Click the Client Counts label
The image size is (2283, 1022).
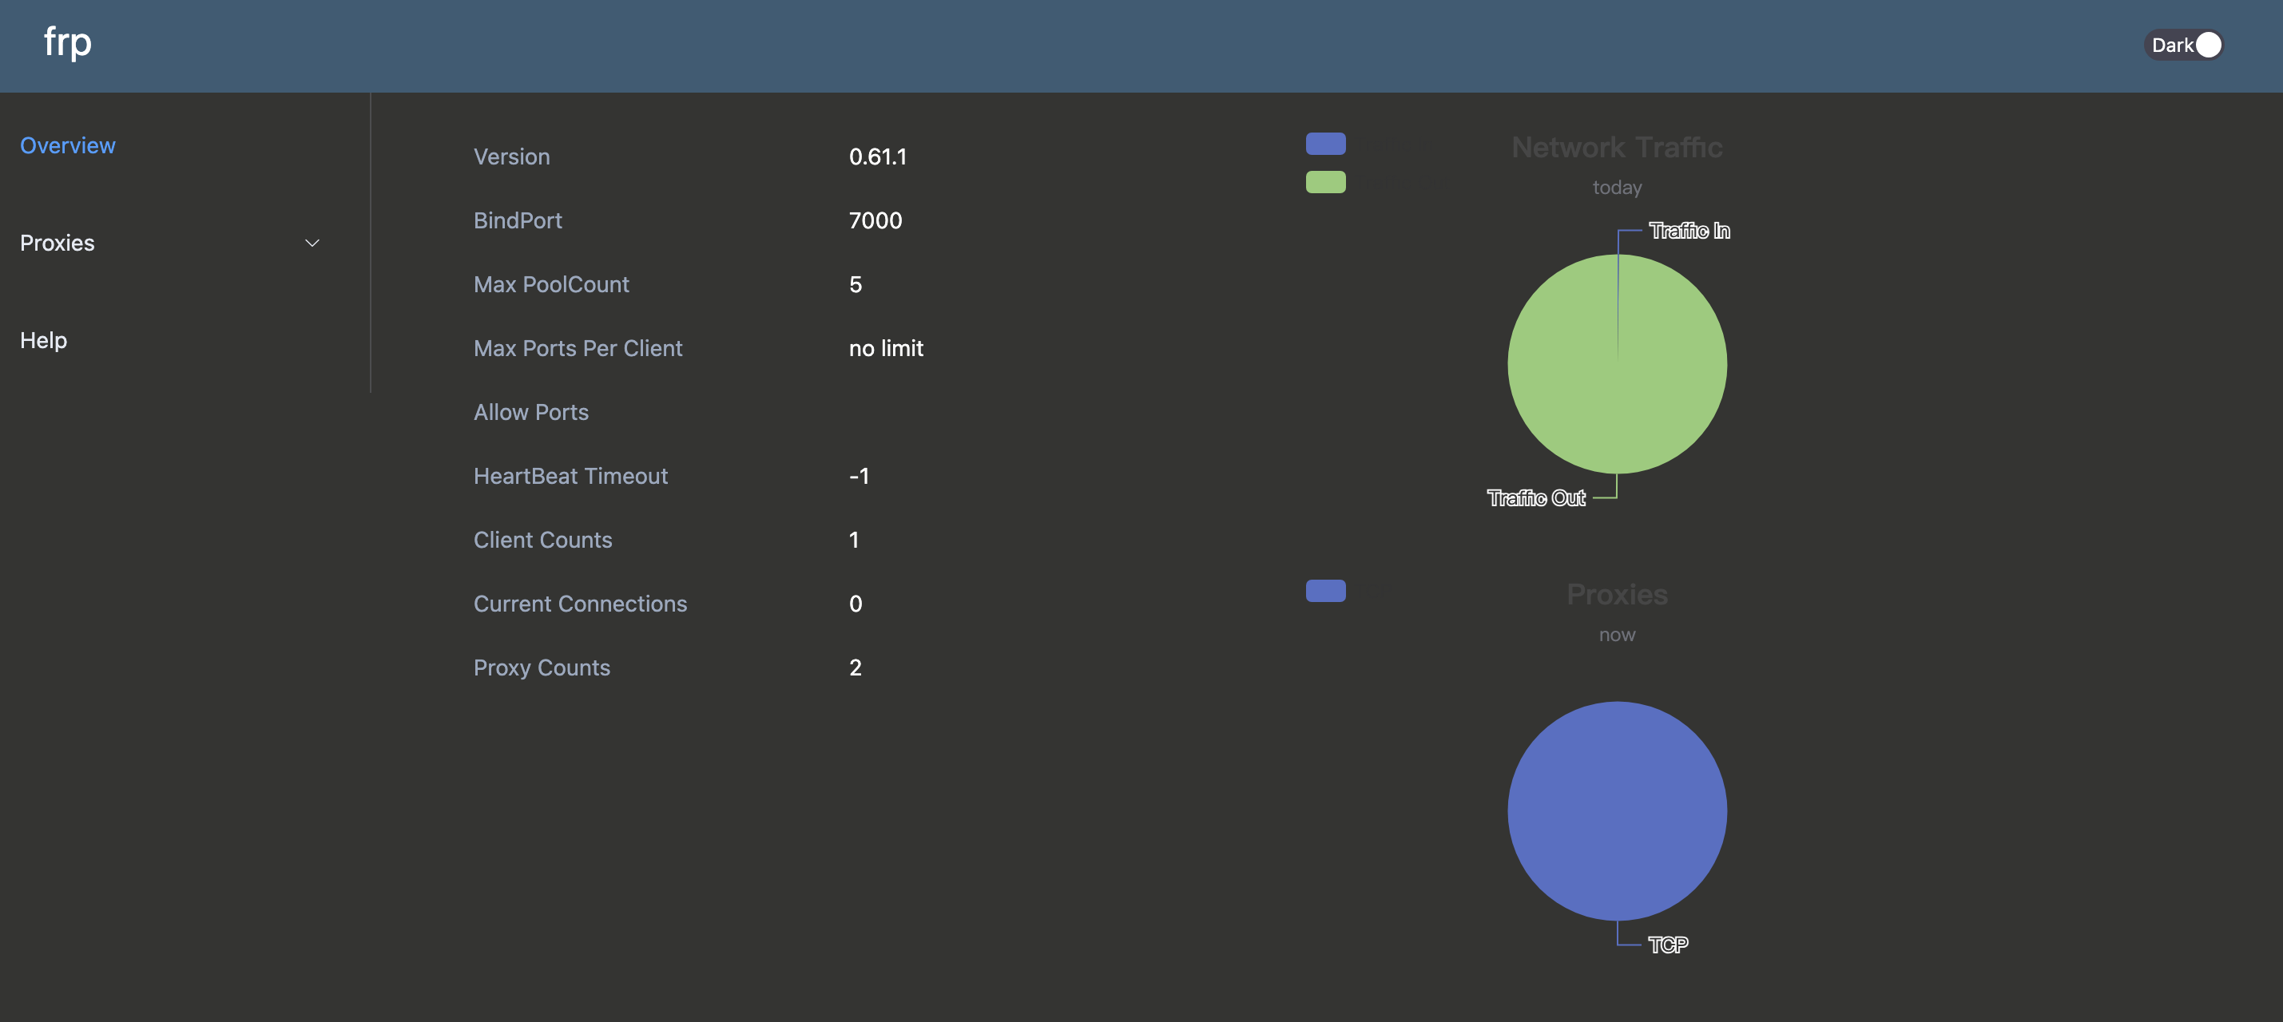542,541
